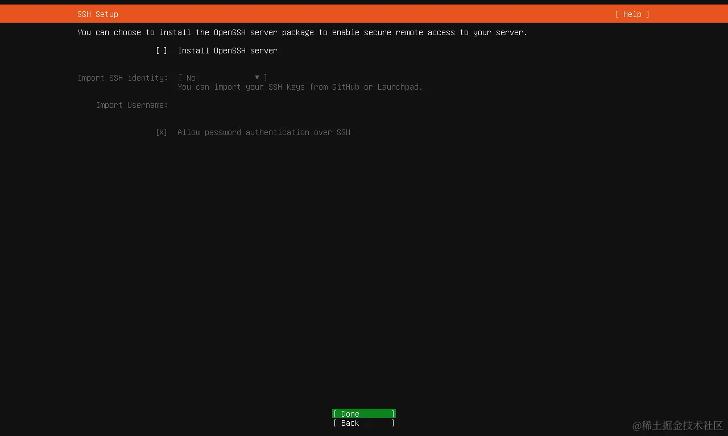This screenshot has width=728, height=436.
Task: Confirm with the Done button
Action: point(364,414)
